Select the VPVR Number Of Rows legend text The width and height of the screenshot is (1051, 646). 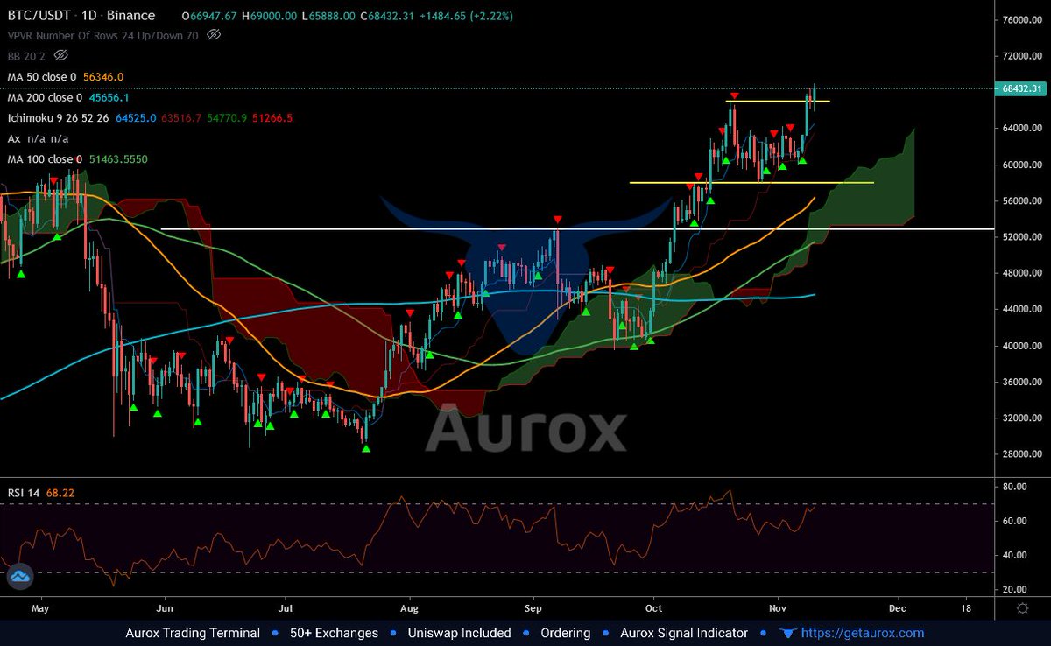(x=104, y=34)
